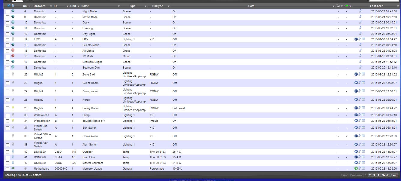
Task: Click green arrow icon for Memory Usage
Action: [x=356, y=168]
